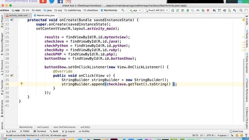Click the YouTube icon in the header
The height and width of the screenshot is (140, 249).
coord(43,2)
